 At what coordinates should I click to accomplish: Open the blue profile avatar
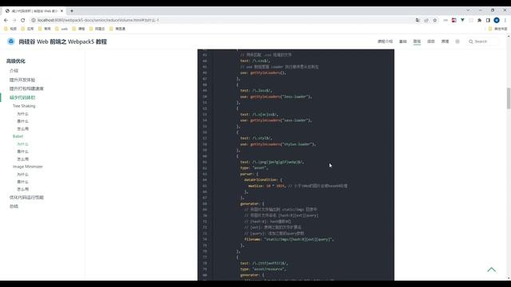(497, 20)
